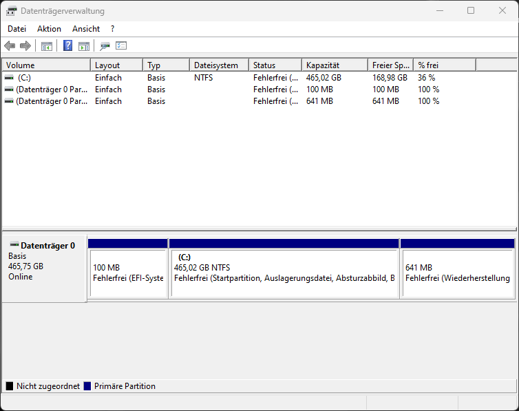
Task: Click the 100 MB capacity cell in the list
Action: [x=319, y=89]
